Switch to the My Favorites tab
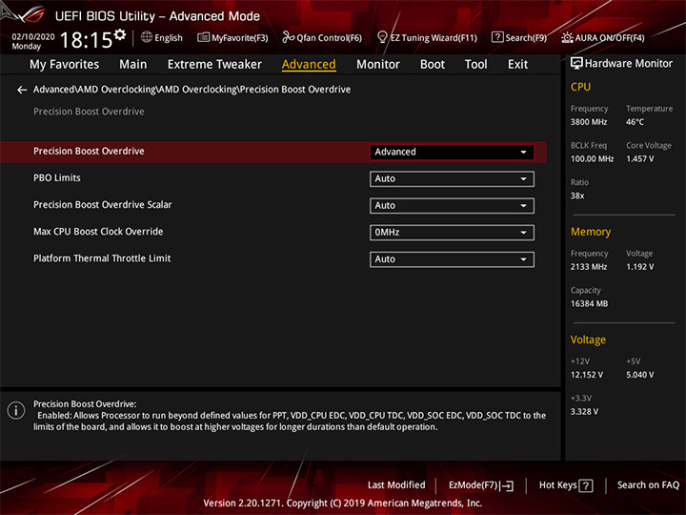 (65, 65)
